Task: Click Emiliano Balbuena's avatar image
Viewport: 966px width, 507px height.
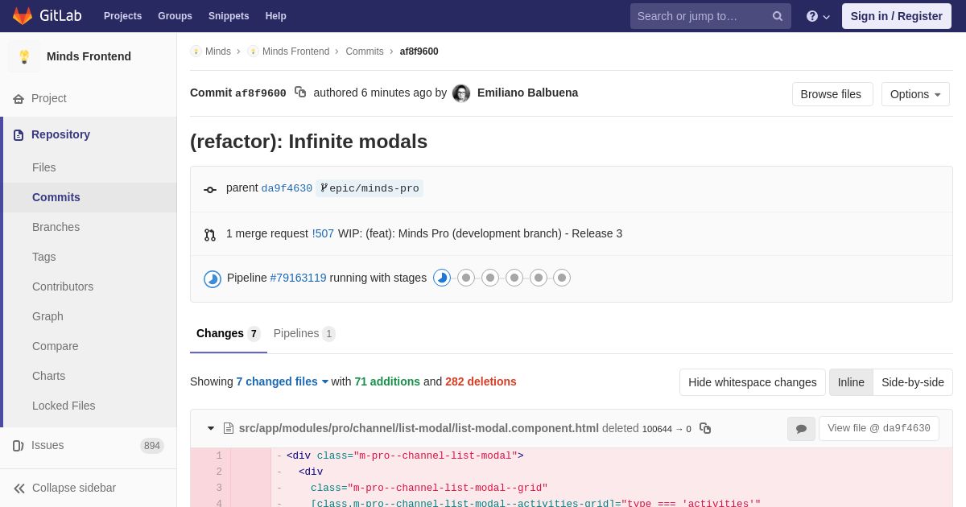Action: pos(461,93)
